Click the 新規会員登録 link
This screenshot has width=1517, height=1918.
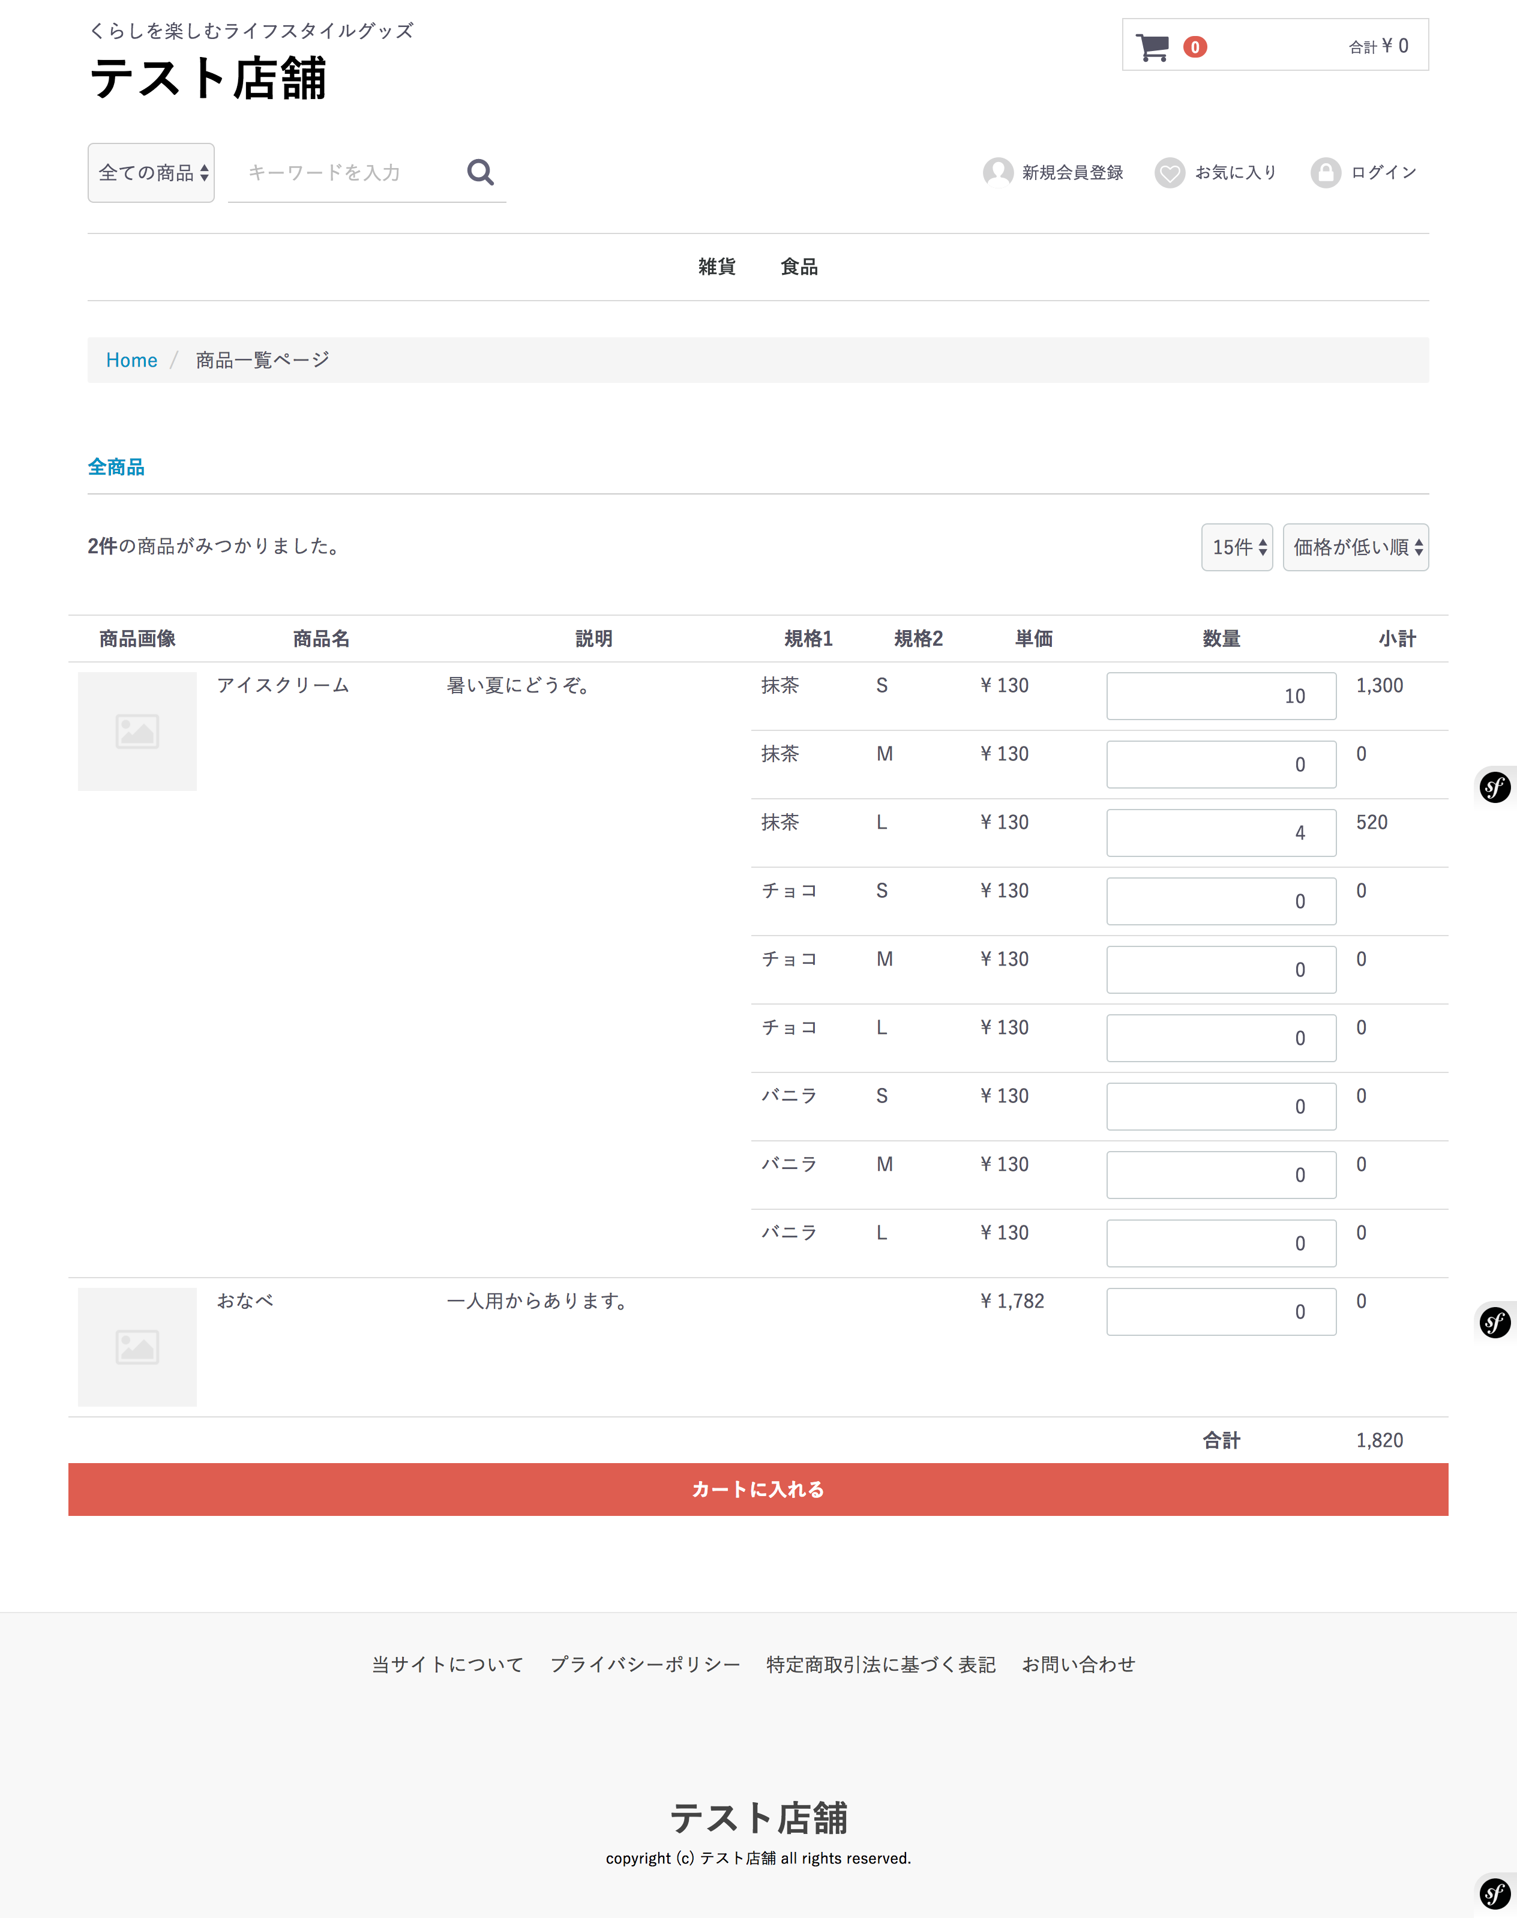point(1072,172)
